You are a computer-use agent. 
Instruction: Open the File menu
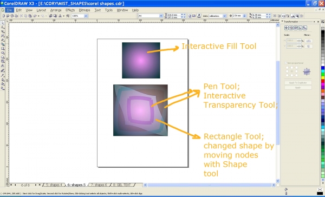click(x=9, y=10)
